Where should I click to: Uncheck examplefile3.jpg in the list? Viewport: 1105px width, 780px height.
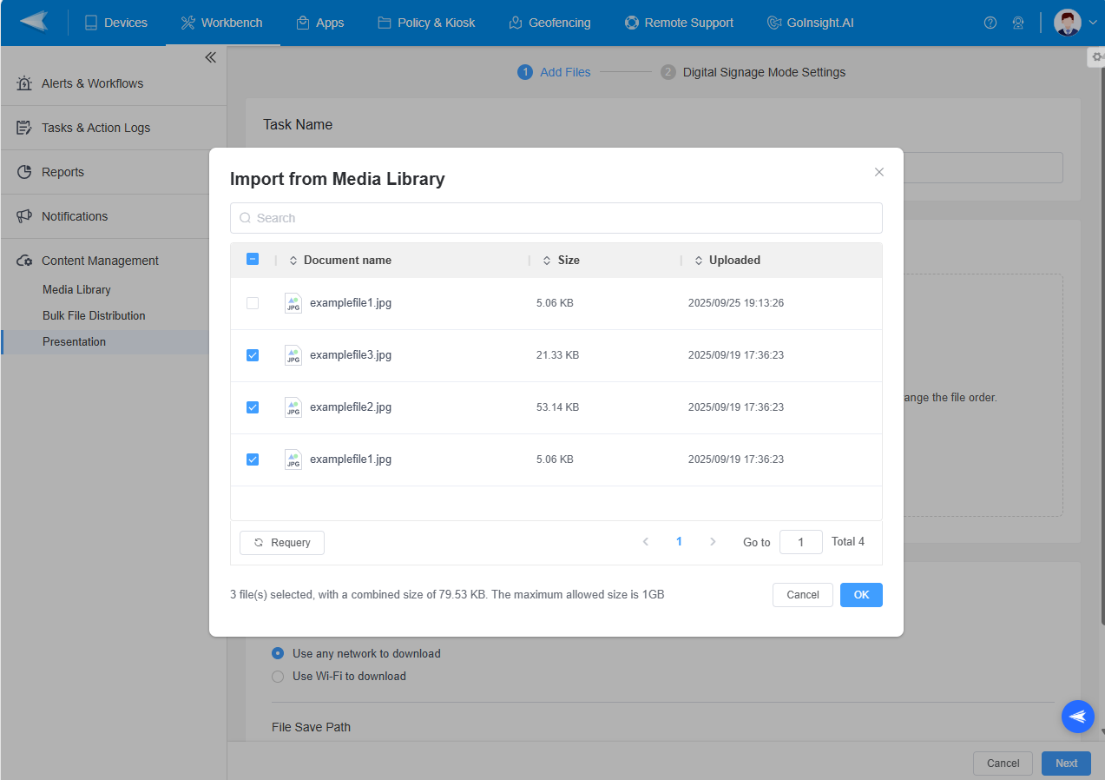click(253, 355)
